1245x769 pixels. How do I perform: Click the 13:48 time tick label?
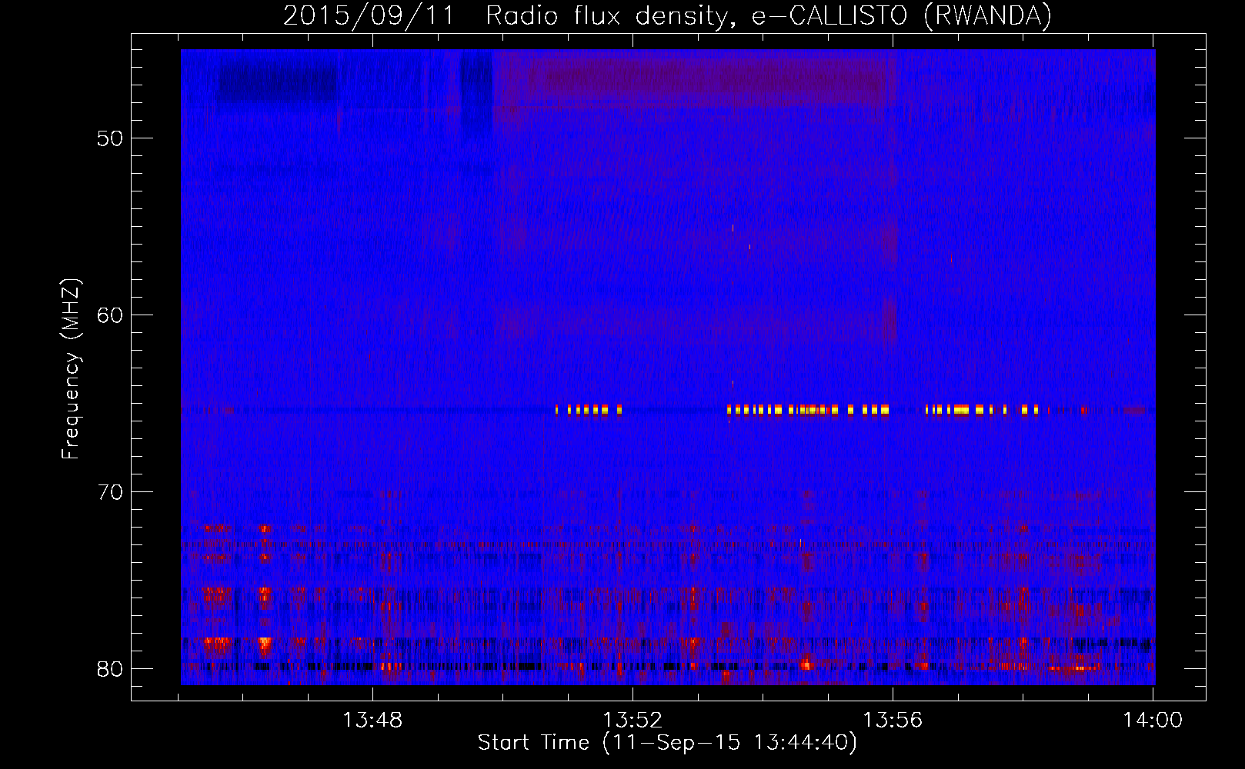point(372,721)
